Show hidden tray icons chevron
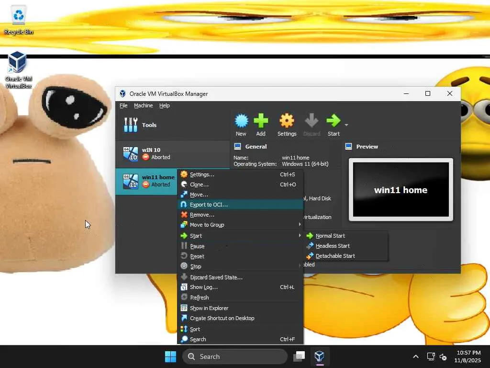490x368 pixels. (416, 356)
